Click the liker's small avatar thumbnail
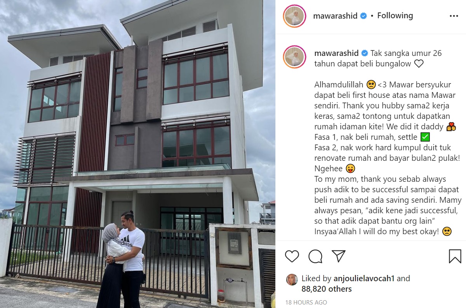This screenshot has height=308, width=466. pos(292,280)
